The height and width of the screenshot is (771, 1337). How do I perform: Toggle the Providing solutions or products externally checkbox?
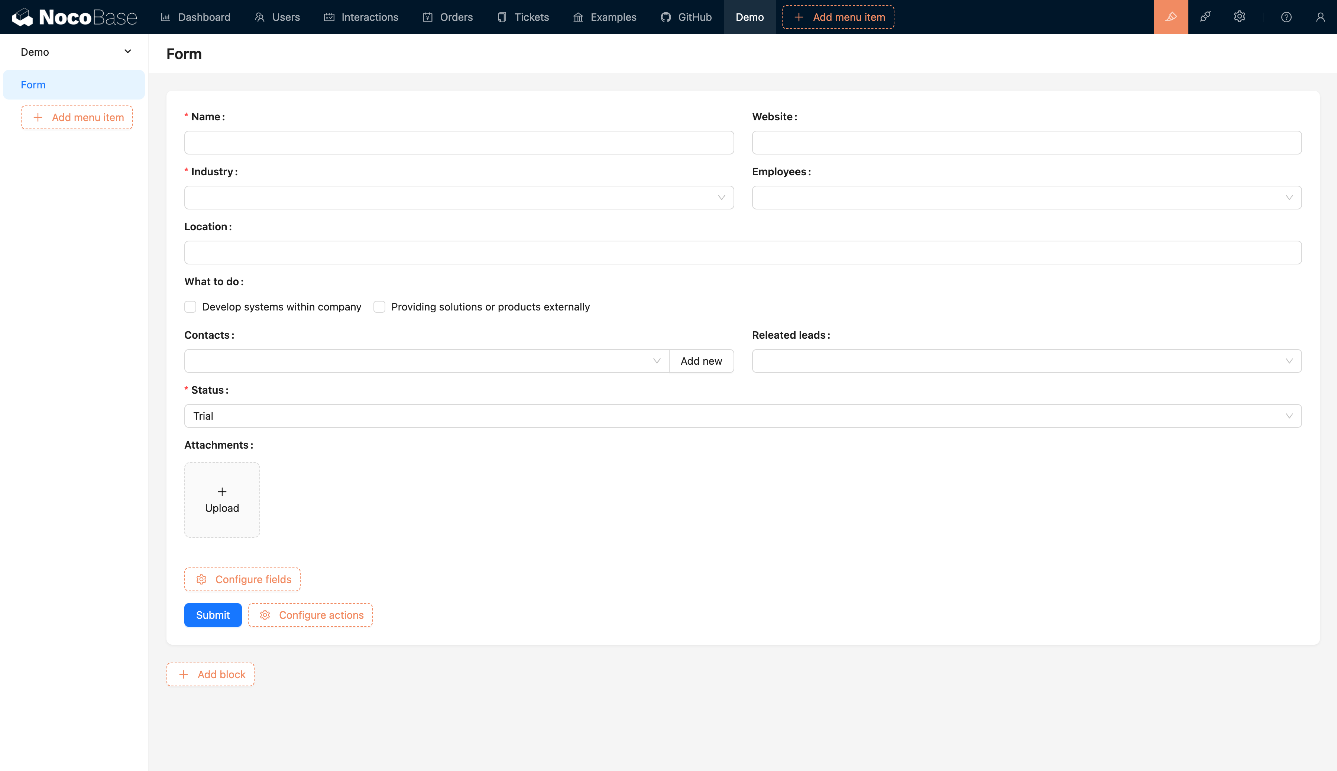coord(379,306)
